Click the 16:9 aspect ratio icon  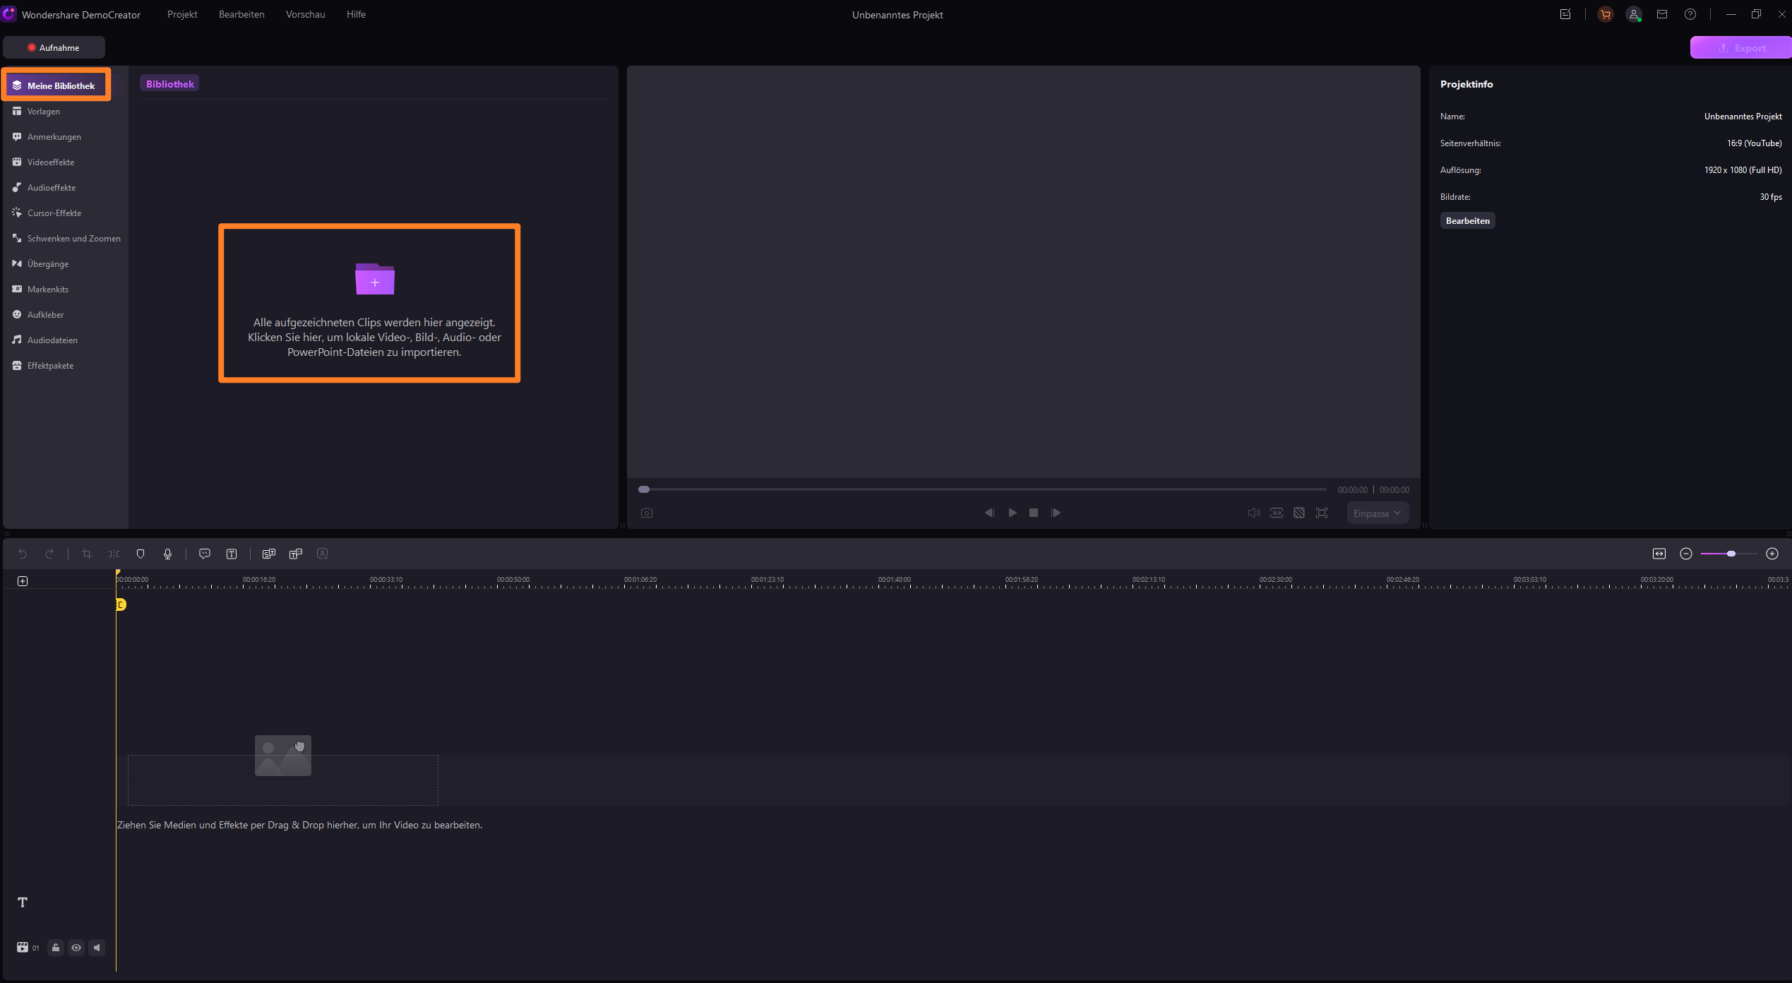(x=1277, y=513)
